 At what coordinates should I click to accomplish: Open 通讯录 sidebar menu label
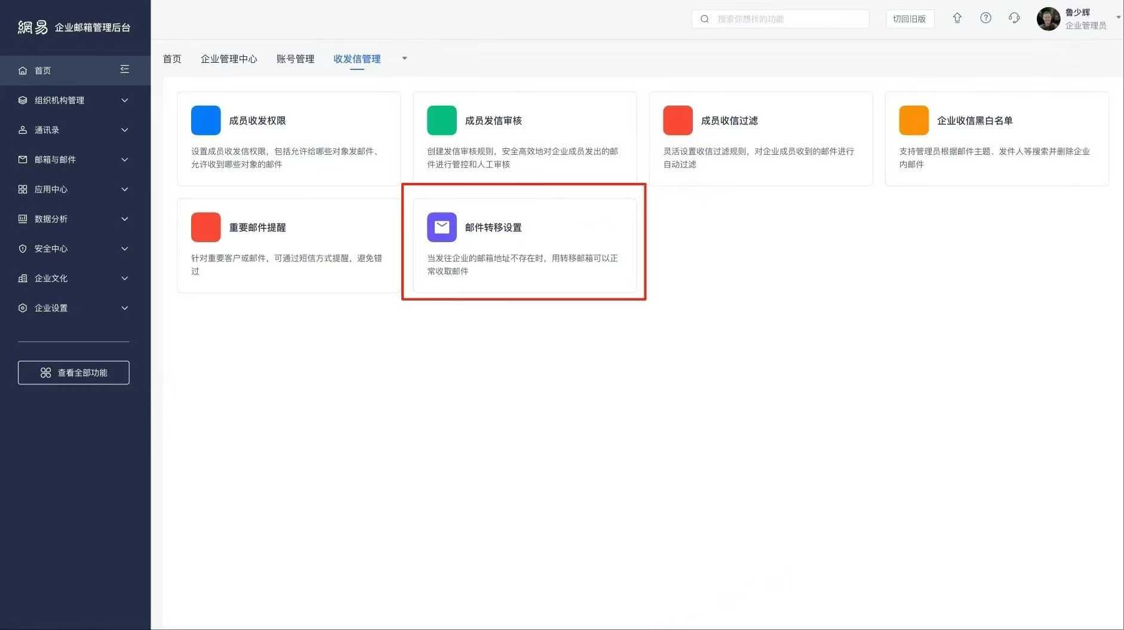click(47, 130)
